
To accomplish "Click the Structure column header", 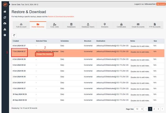I will (88, 41).
